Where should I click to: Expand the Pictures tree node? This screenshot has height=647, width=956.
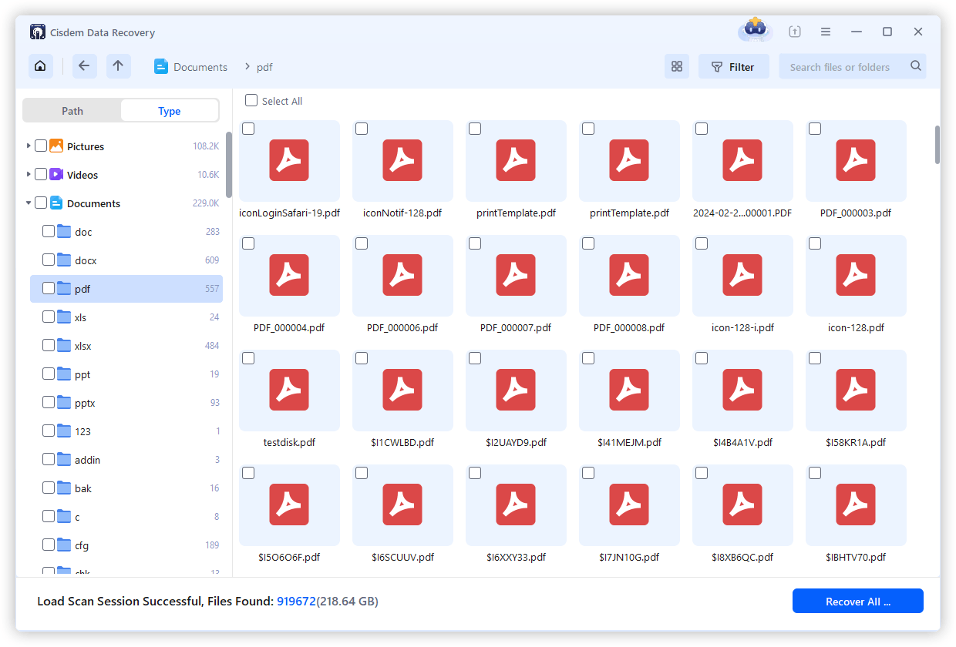click(29, 146)
